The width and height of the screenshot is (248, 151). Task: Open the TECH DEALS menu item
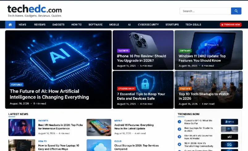193,25
